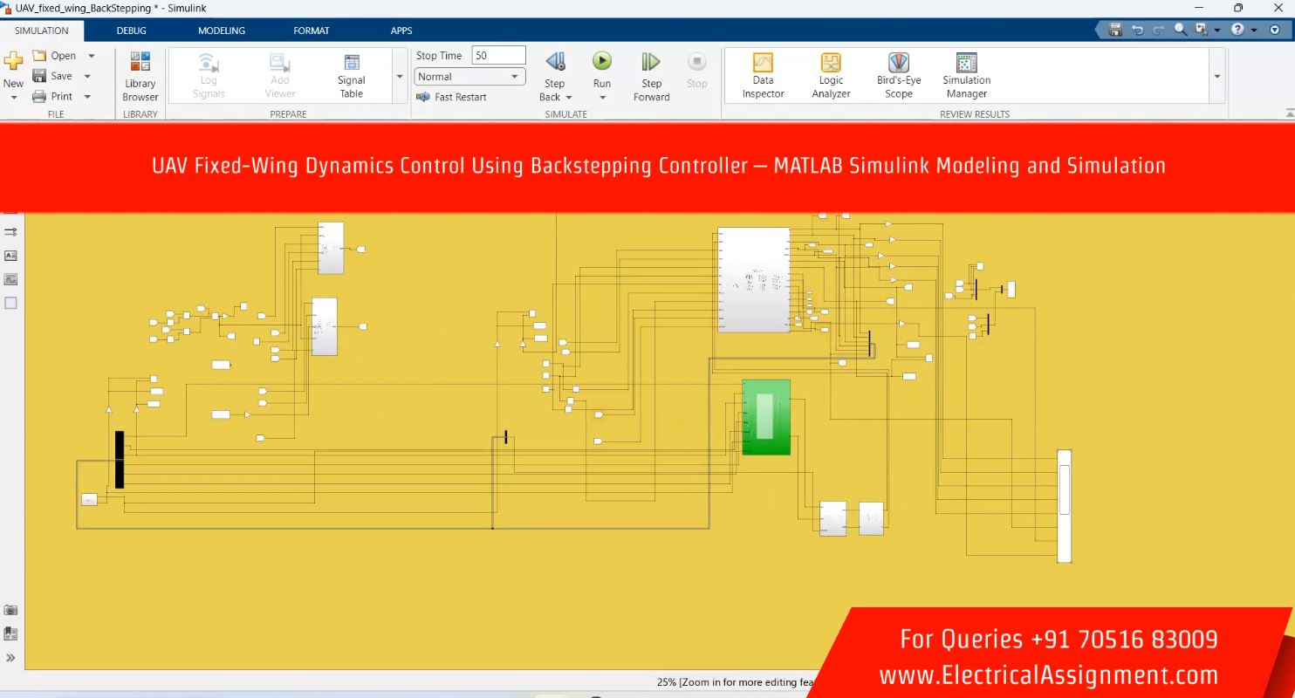
Task: Click the Stop Time input field
Action: 498,56
